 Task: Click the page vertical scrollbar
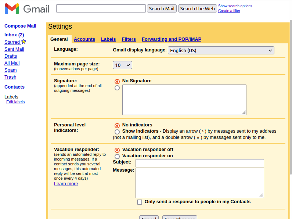291,97
